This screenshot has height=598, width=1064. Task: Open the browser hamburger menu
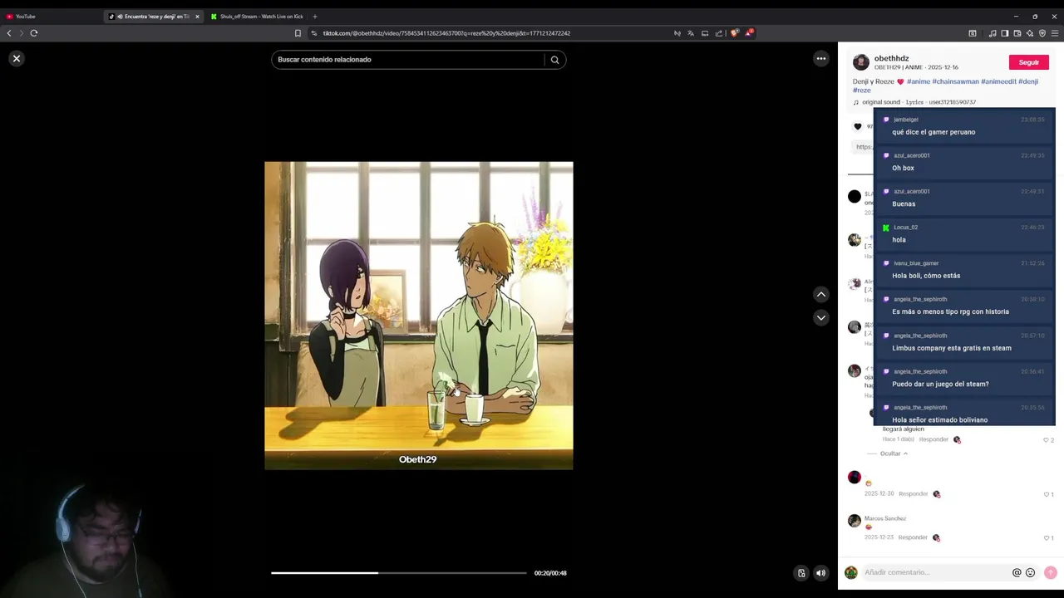pos(1055,33)
